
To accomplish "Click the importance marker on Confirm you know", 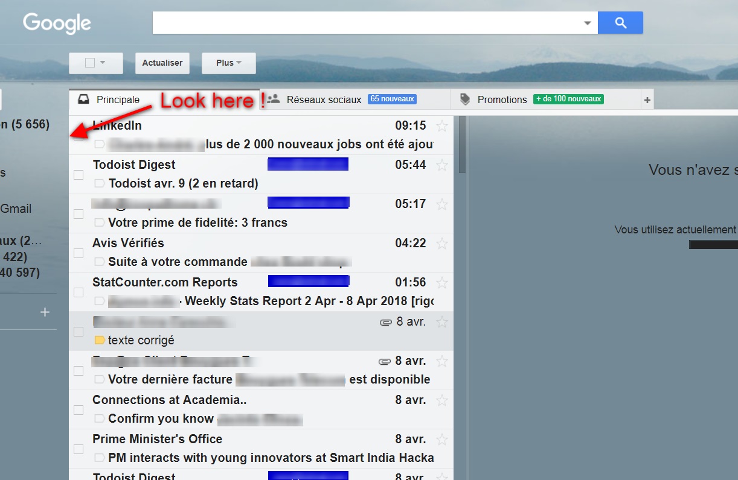I will [100, 418].
